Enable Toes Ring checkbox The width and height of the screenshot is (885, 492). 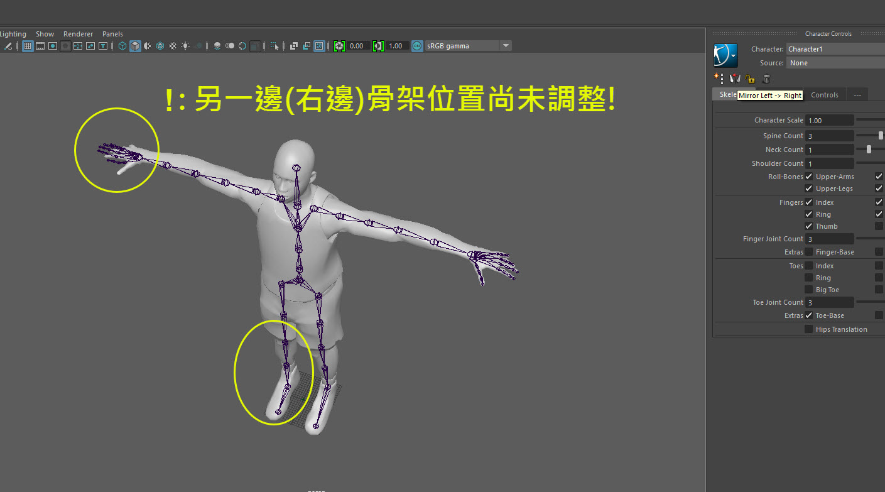809,278
